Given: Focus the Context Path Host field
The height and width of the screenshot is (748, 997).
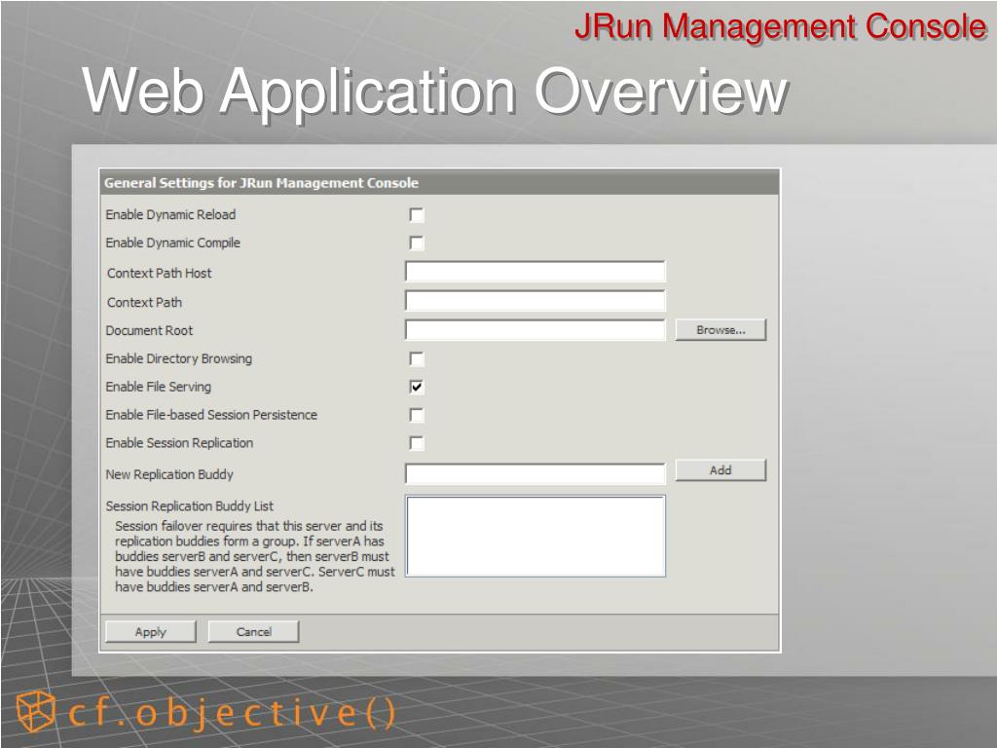Looking at the screenshot, I should [x=535, y=272].
